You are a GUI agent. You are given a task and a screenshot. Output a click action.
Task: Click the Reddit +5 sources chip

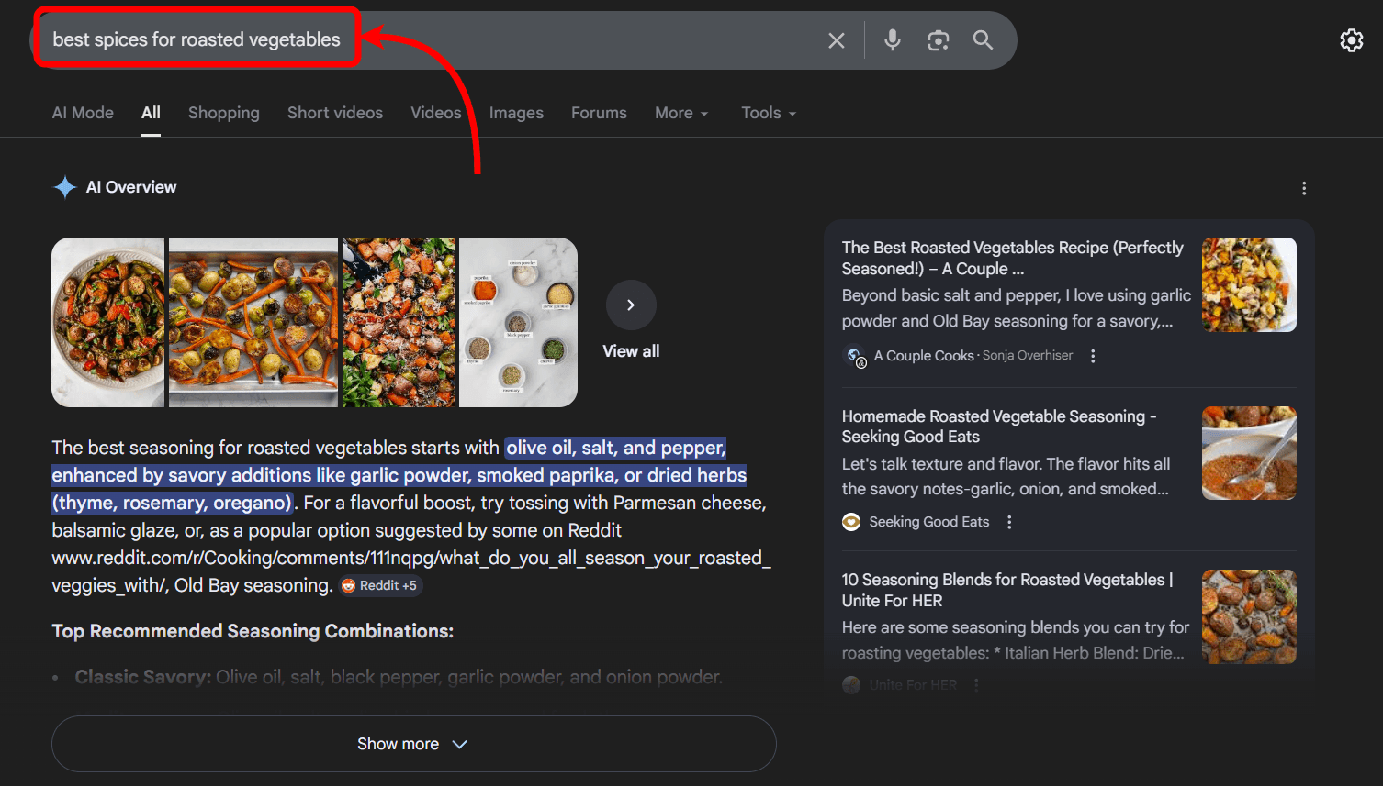coord(380,585)
